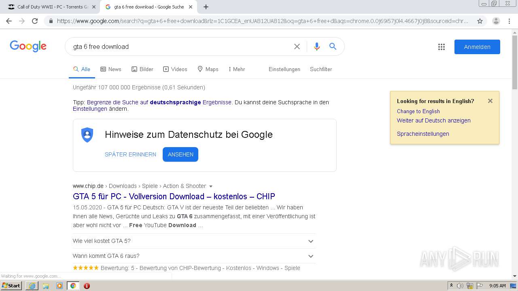Open the volume control in tray
Viewport: 518px width, 291px height.
(460, 286)
